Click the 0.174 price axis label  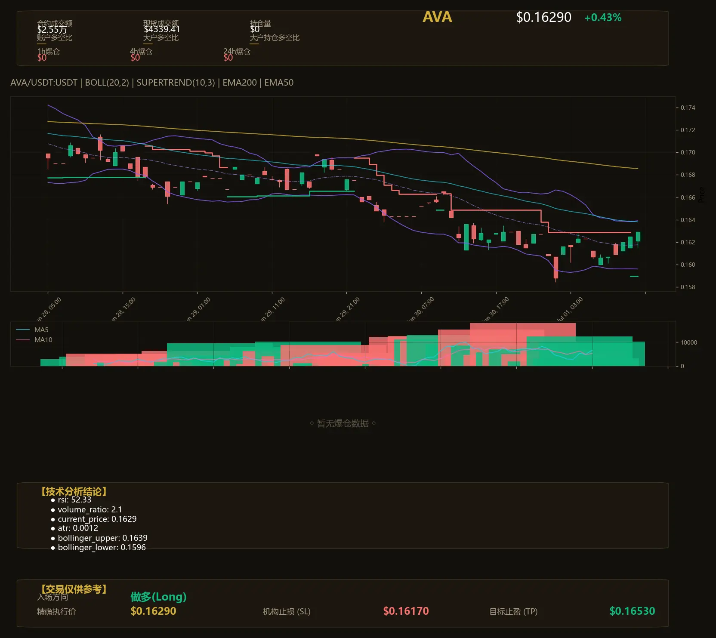(688, 108)
